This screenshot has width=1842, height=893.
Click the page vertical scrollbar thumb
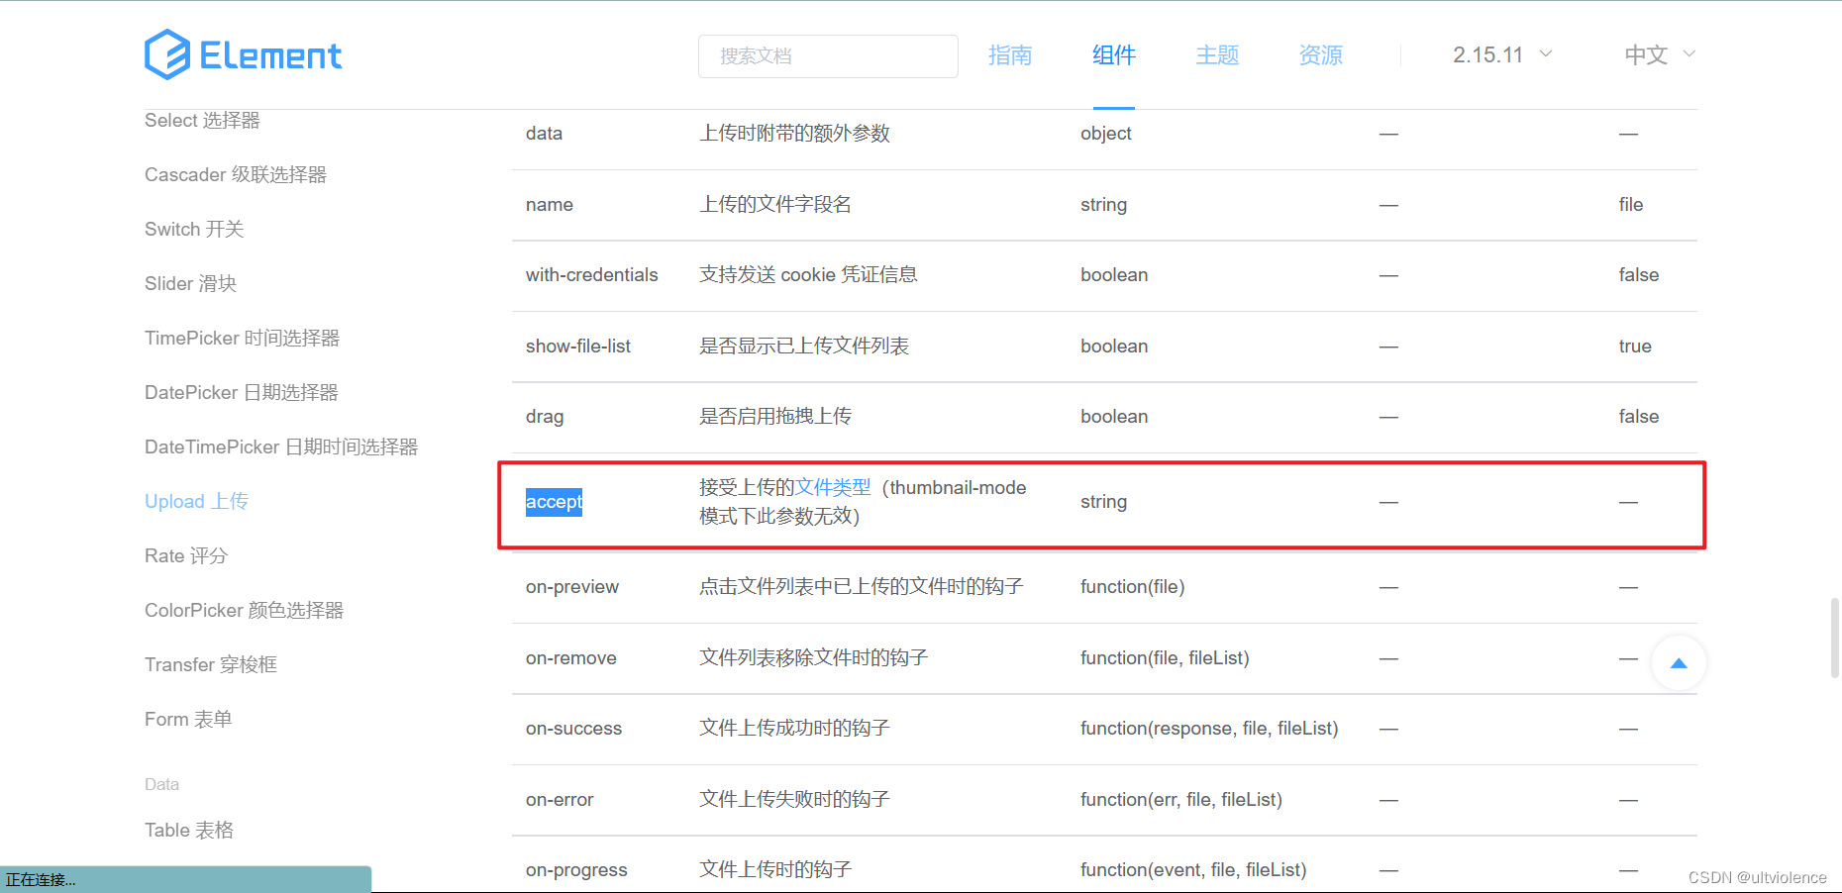[x=1835, y=638]
